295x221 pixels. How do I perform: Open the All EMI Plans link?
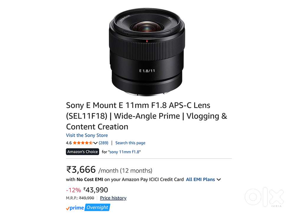pos(200,179)
